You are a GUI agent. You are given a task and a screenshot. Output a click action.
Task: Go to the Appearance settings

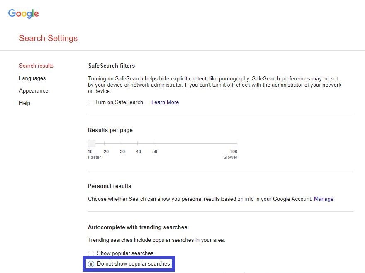tap(34, 90)
